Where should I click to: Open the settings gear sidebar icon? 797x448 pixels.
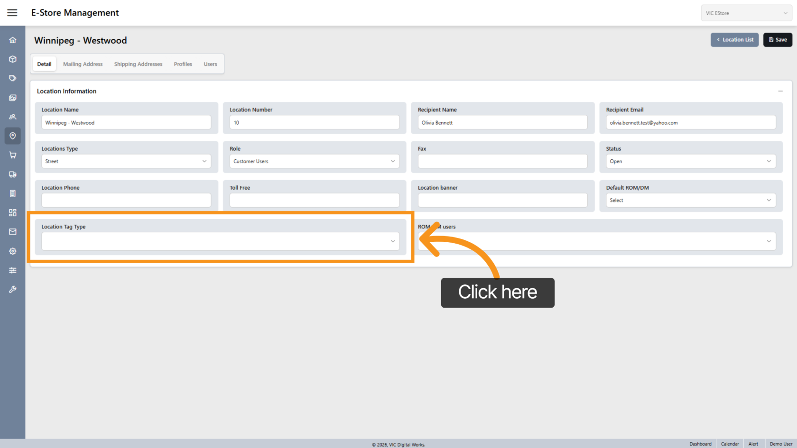[13, 251]
